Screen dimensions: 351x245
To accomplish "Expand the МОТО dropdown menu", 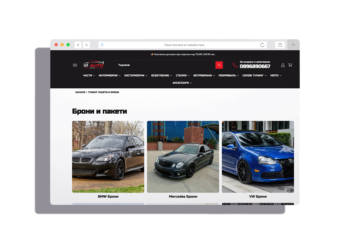I will click(276, 76).
